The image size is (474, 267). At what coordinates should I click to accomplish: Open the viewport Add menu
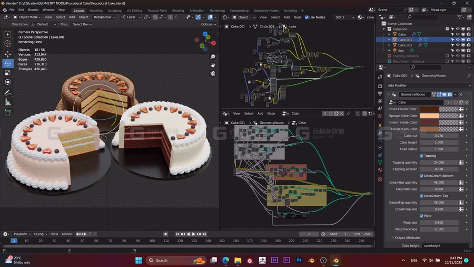pyautogui.click(x=72, y=17)
